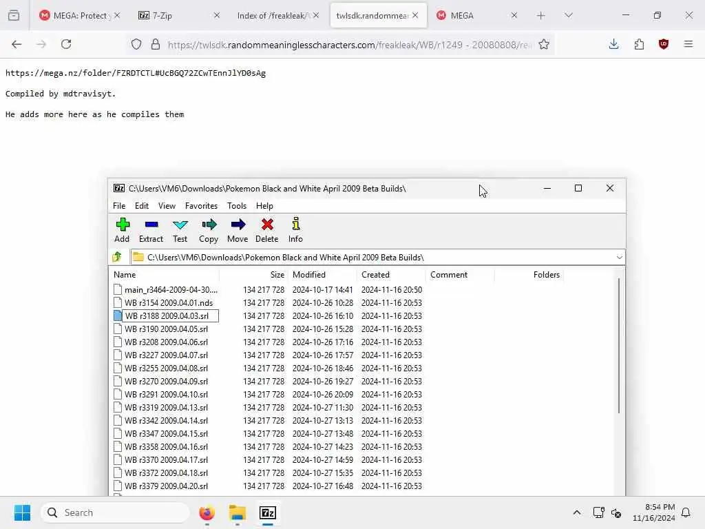List all Firefox tabs dropdown arrow
This screenshot has width=705, height=529.
[569, 15]
